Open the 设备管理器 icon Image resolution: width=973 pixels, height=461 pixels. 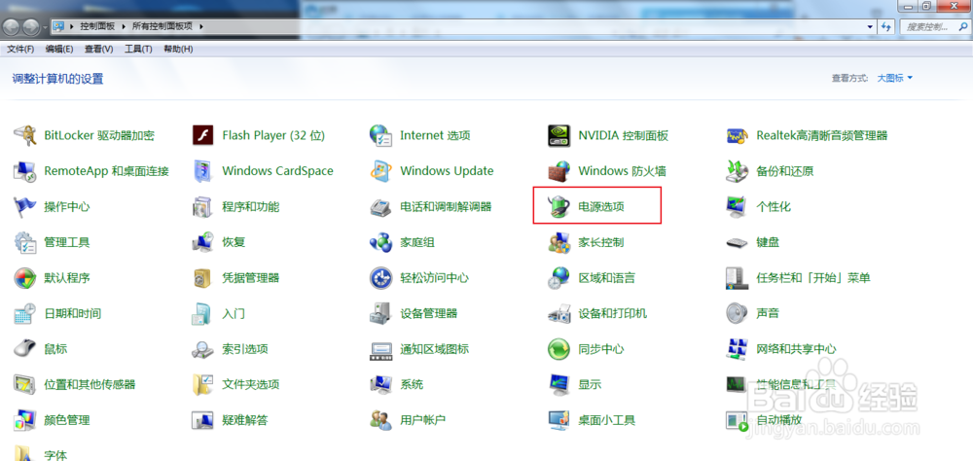pyautogui.click(x=381, y=313)
